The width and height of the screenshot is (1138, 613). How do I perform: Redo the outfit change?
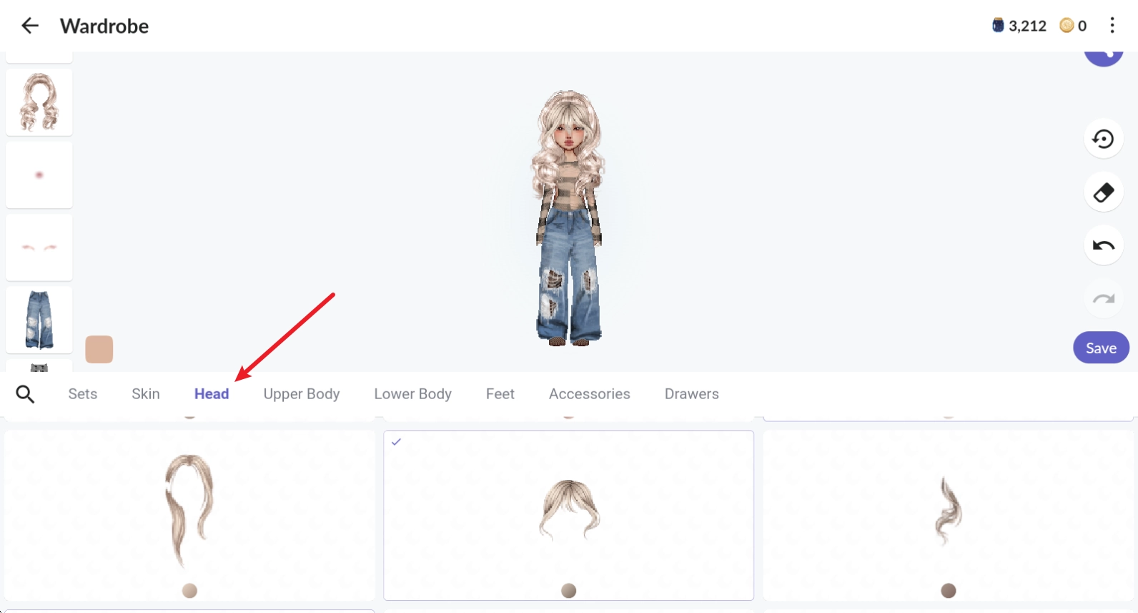click(x=1103, y=299)
